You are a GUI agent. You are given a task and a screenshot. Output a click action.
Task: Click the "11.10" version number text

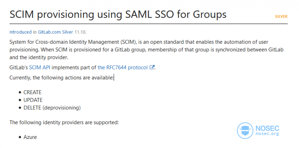[80, 32]
